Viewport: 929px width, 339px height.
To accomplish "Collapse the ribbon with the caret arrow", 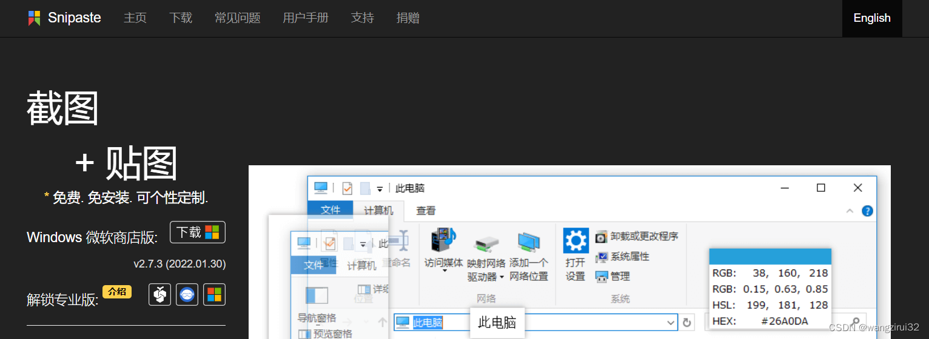I will (850, 211).
